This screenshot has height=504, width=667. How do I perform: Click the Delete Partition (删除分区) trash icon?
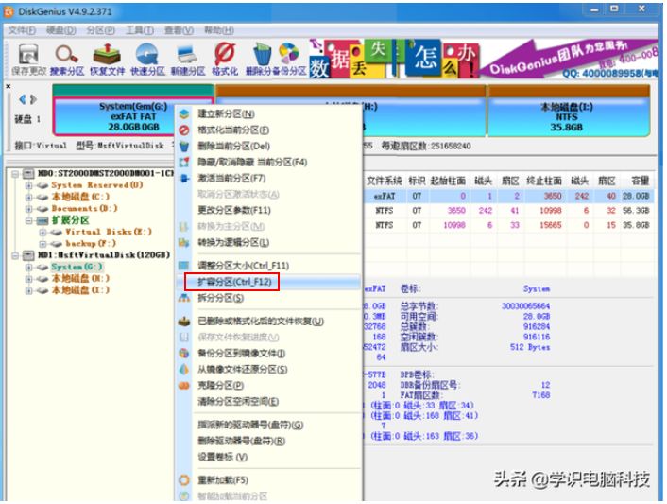click(262, 60)
